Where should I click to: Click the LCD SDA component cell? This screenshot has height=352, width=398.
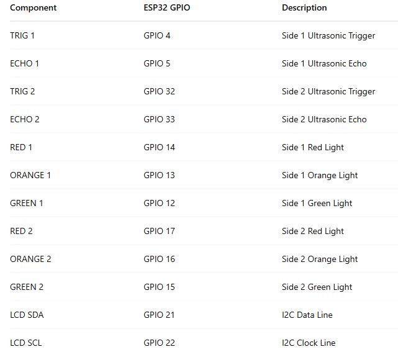pos(27,315)
